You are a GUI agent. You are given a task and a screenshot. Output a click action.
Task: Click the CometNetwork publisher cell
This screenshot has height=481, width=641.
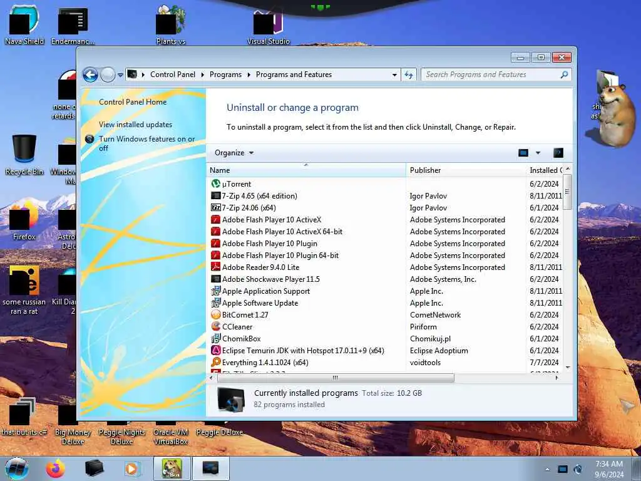click(x=435, y=314)
